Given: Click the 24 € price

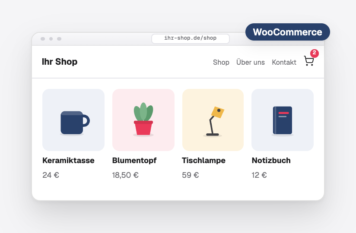Looking at the screenshot, I should pos(51,175).
